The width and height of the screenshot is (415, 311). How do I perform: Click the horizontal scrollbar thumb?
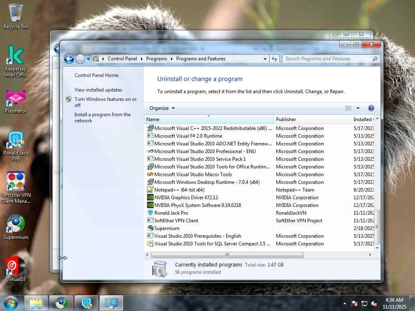coord(227,255)
